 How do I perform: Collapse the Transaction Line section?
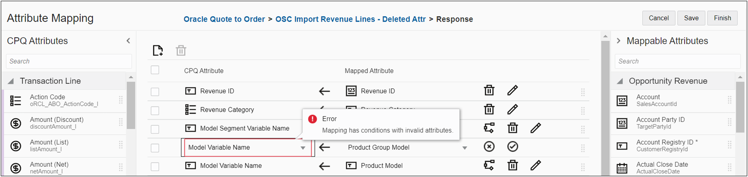click(x=11, y=81)
